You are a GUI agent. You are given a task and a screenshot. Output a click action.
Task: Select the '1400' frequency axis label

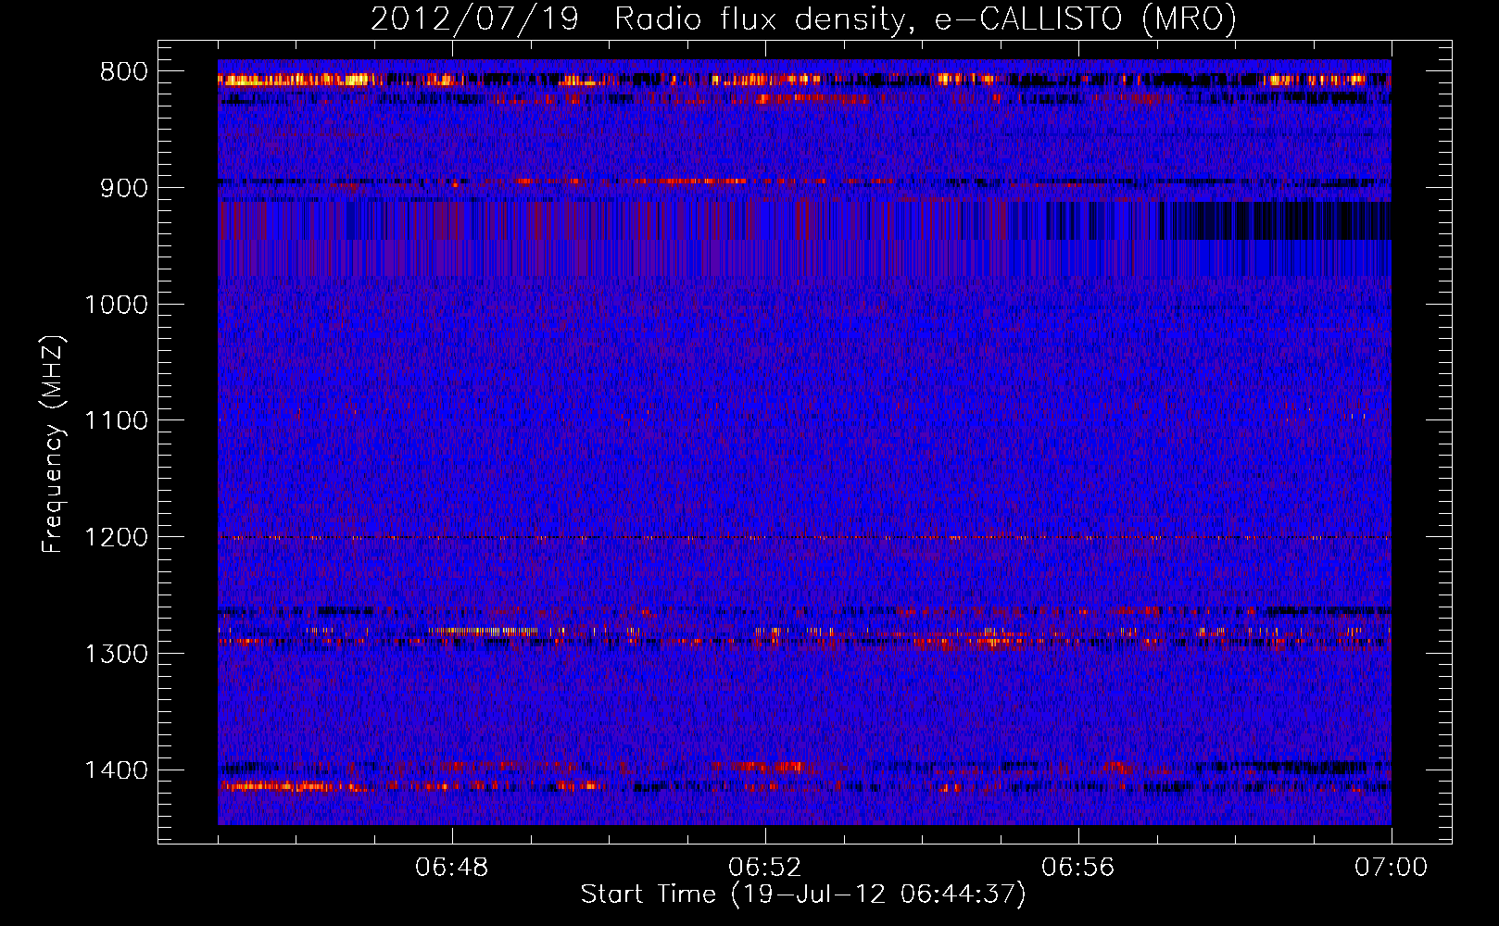tap(116, 770)
